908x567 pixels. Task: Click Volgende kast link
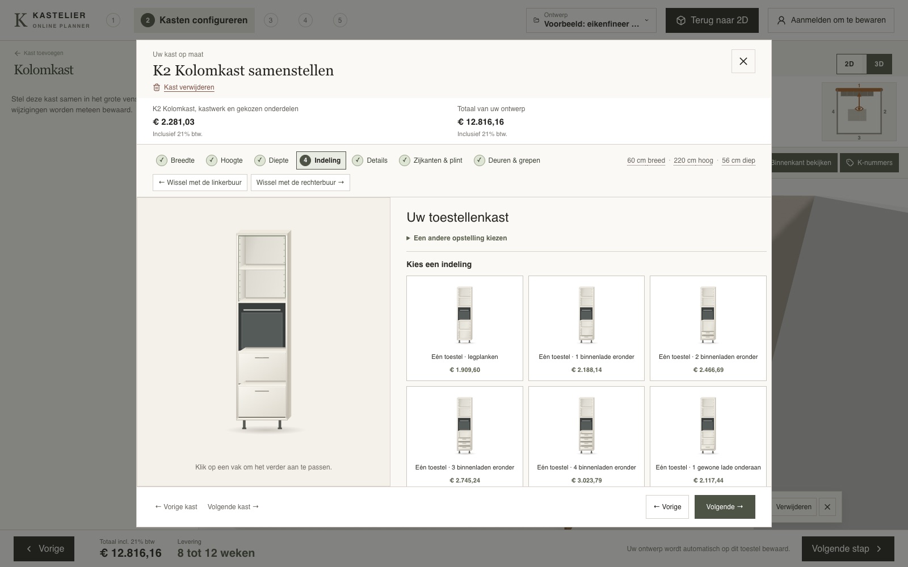point(233,507)
